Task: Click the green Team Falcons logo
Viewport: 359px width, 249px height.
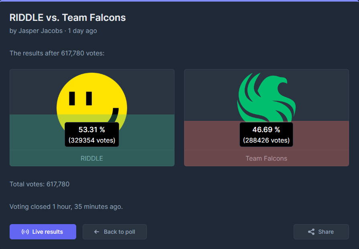Action: click(x=266, y=98)
